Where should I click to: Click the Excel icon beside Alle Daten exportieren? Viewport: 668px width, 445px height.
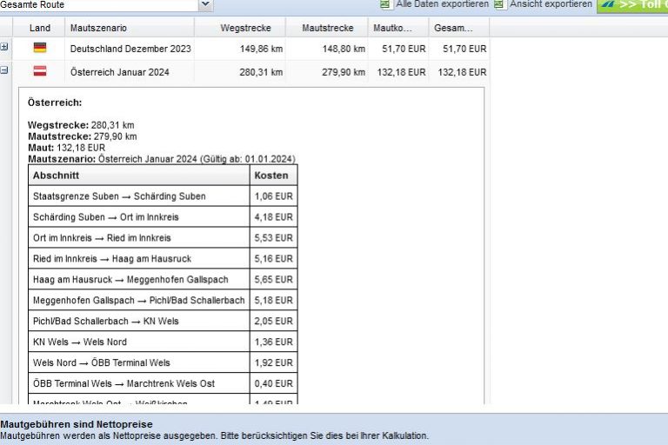(386, 4)
